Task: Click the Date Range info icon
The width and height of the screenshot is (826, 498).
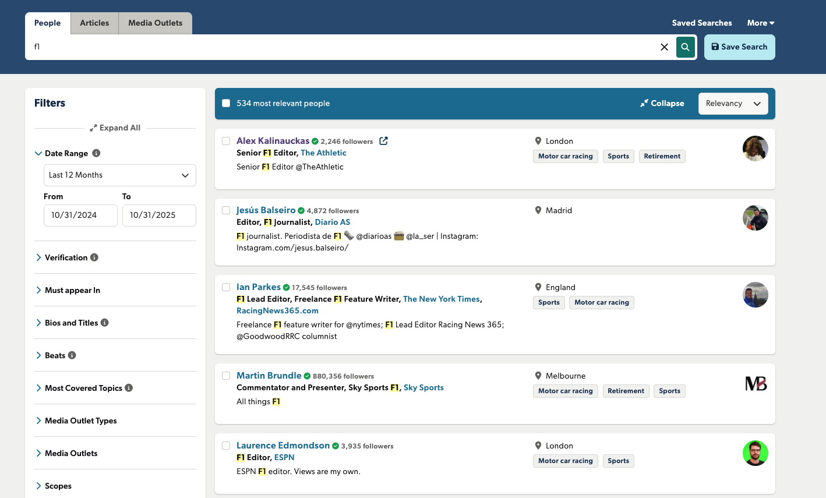Action: coord(97,153)
